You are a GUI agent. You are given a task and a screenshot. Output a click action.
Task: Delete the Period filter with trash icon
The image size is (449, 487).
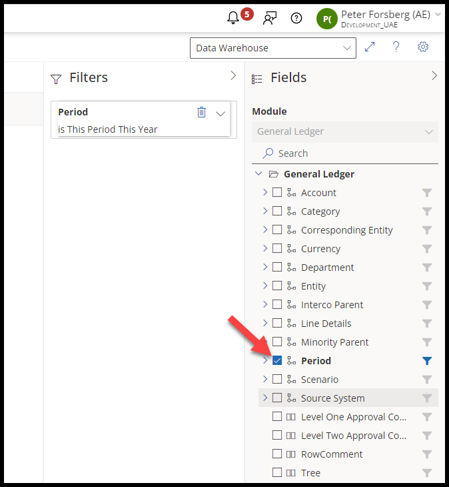pyautogui.click(x=202, y=112)
